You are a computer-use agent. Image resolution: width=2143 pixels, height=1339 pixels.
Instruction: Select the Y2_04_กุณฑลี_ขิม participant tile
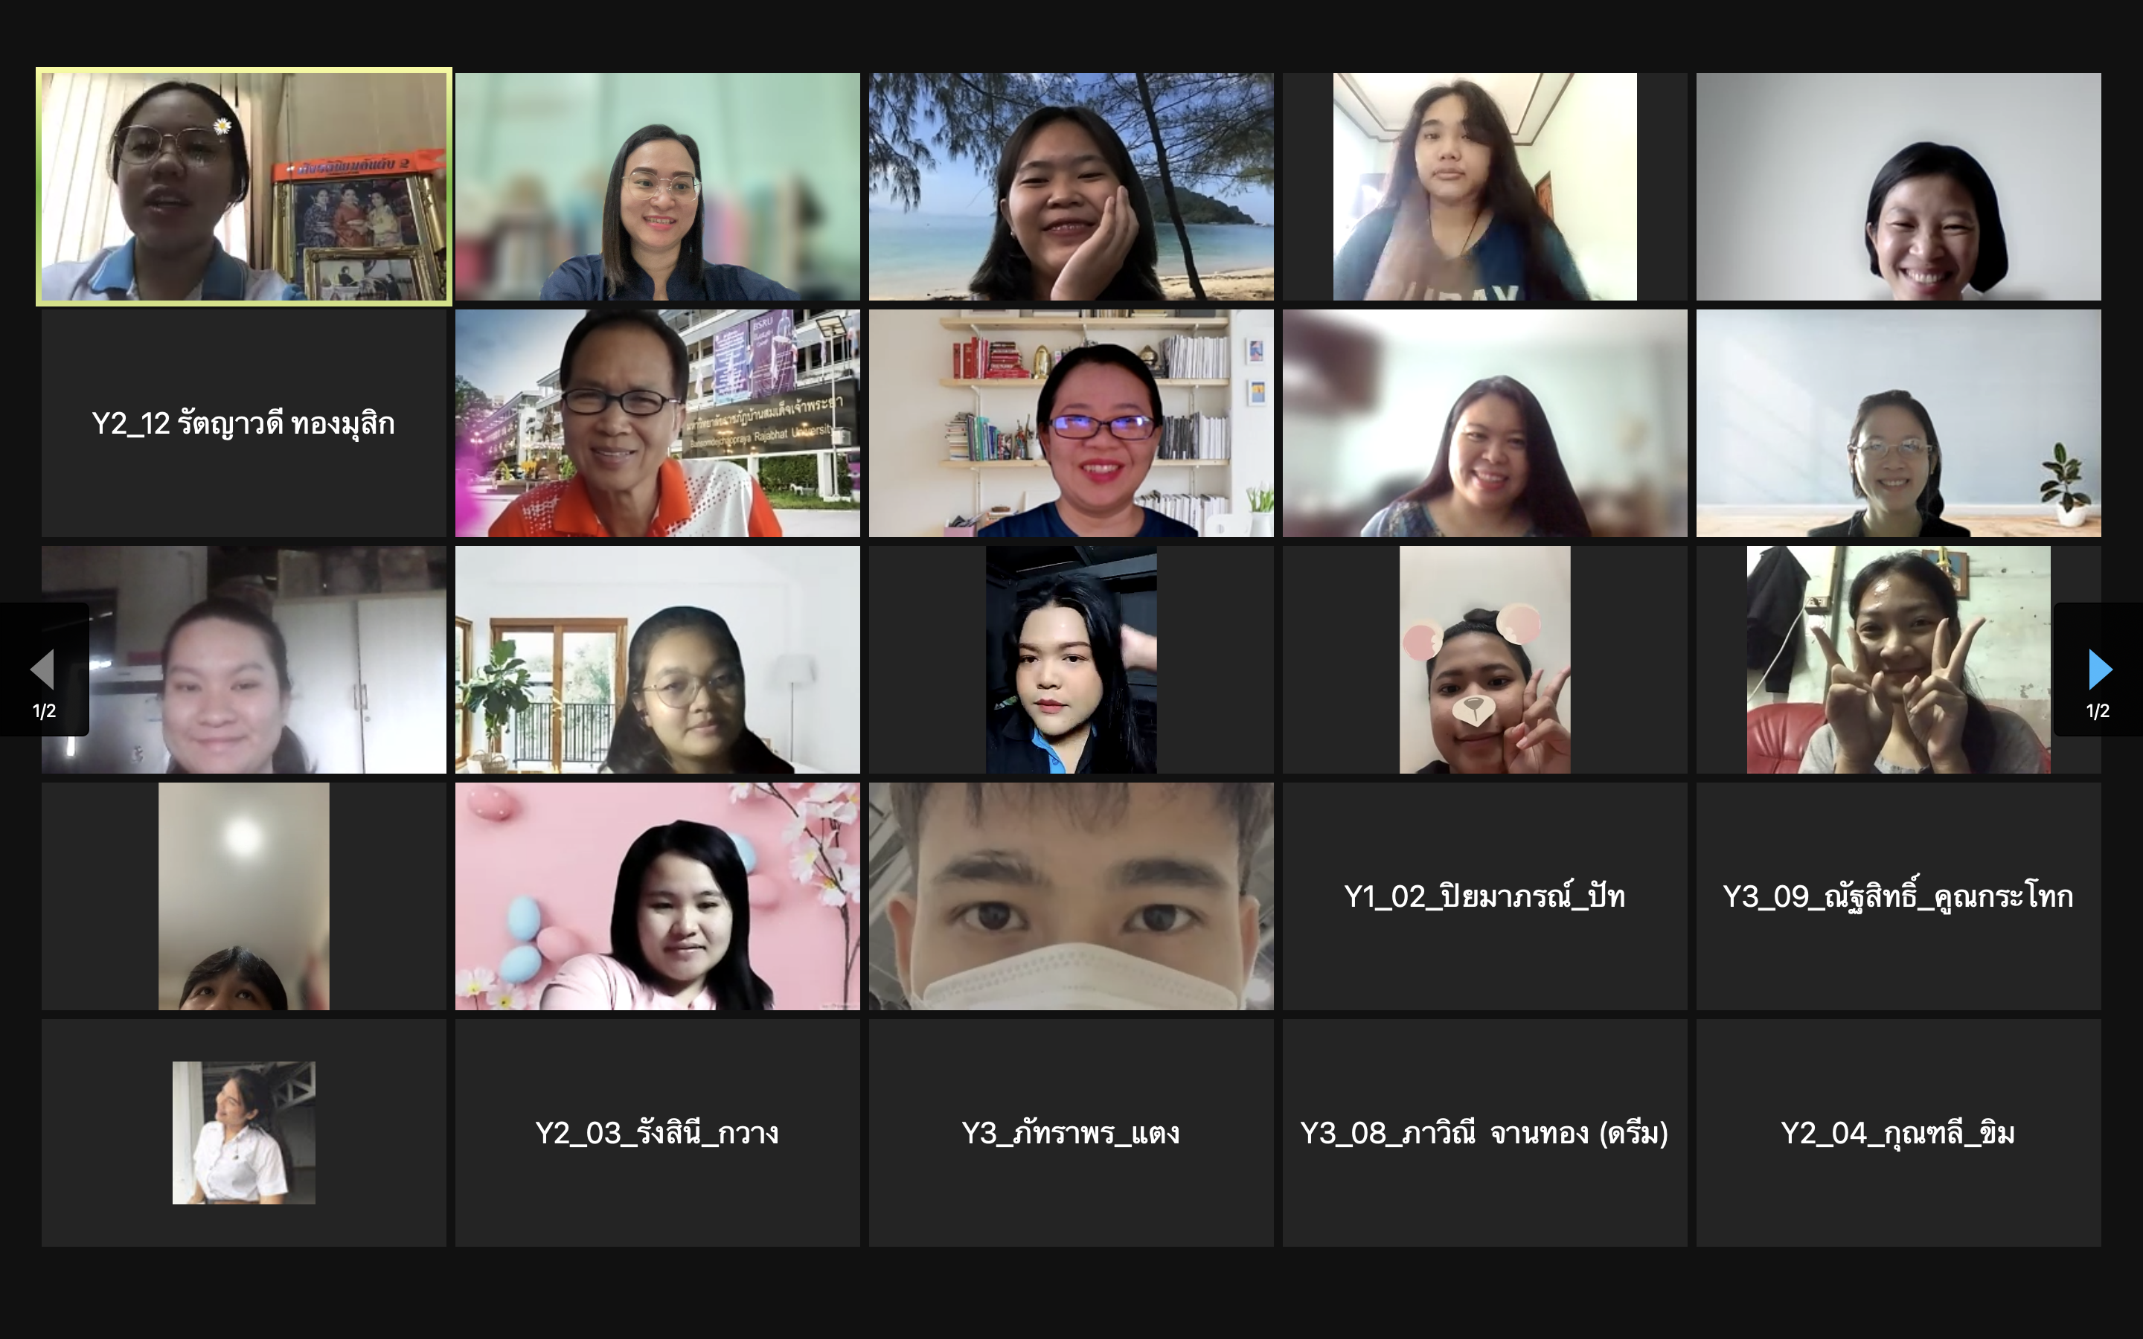click(x=1899, y=1133)
